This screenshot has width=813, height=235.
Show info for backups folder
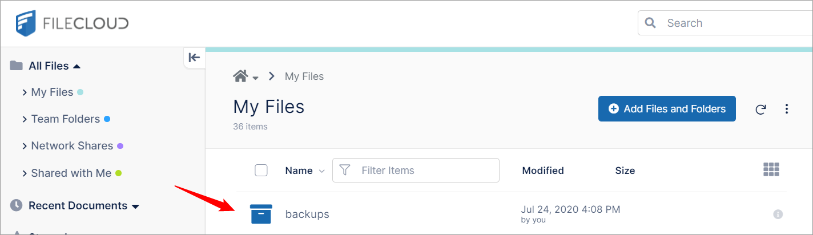tap(778, 214)
